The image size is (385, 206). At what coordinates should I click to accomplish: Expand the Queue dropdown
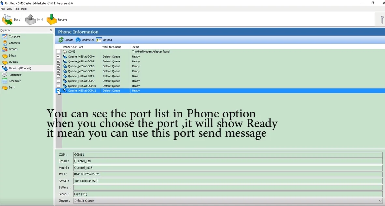[380, 201]
